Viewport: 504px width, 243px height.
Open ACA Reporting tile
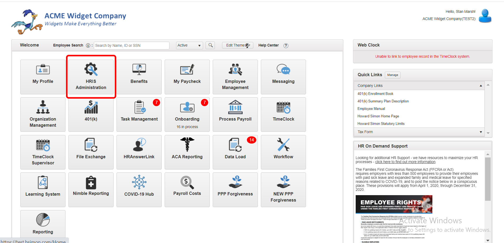pos(187,152)
